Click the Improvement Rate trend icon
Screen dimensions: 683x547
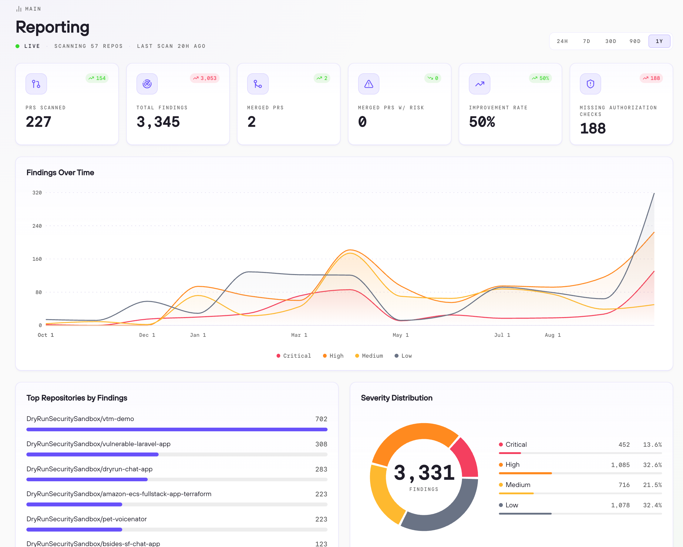(x=479, y=84)
